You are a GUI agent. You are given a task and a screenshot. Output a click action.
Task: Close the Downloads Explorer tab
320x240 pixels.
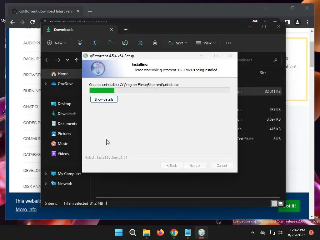coord(112,29)
